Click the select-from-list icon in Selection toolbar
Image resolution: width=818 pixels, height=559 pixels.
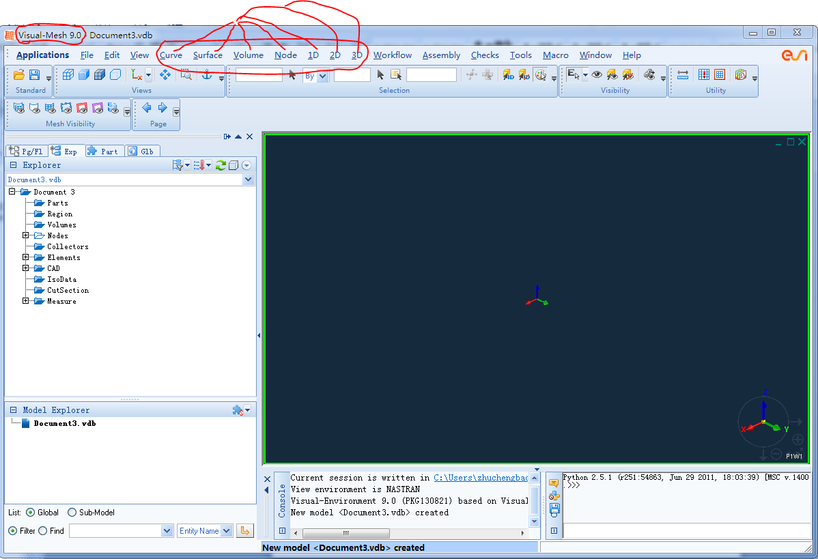[x=396, y=75]
